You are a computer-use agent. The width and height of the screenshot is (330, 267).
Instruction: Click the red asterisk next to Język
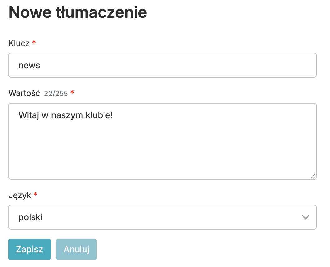(x=36, y=195)
